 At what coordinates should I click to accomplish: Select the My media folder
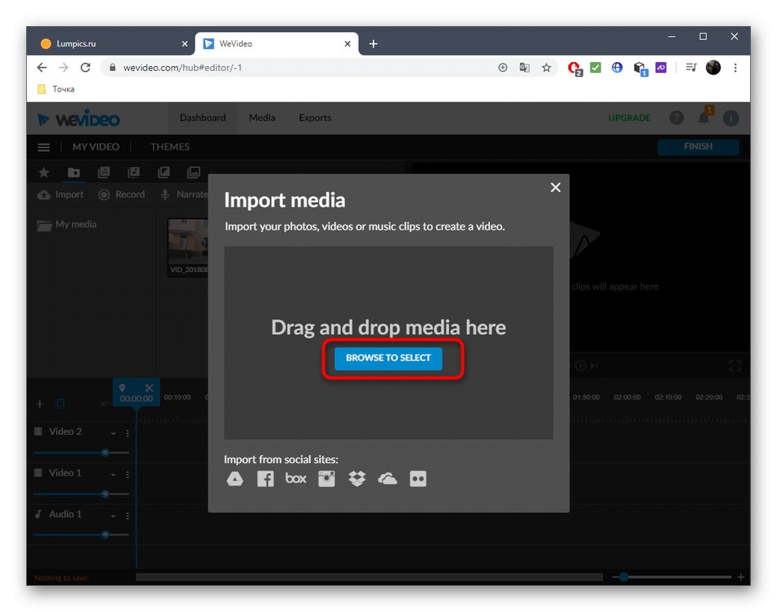click(67, 225)
